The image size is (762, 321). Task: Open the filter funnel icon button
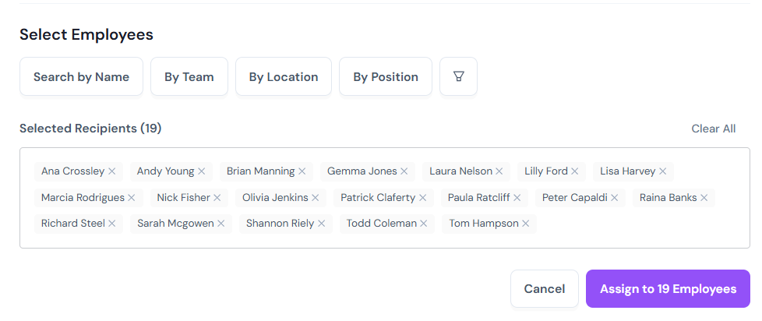pyautogui.click(x=458, y=76)
